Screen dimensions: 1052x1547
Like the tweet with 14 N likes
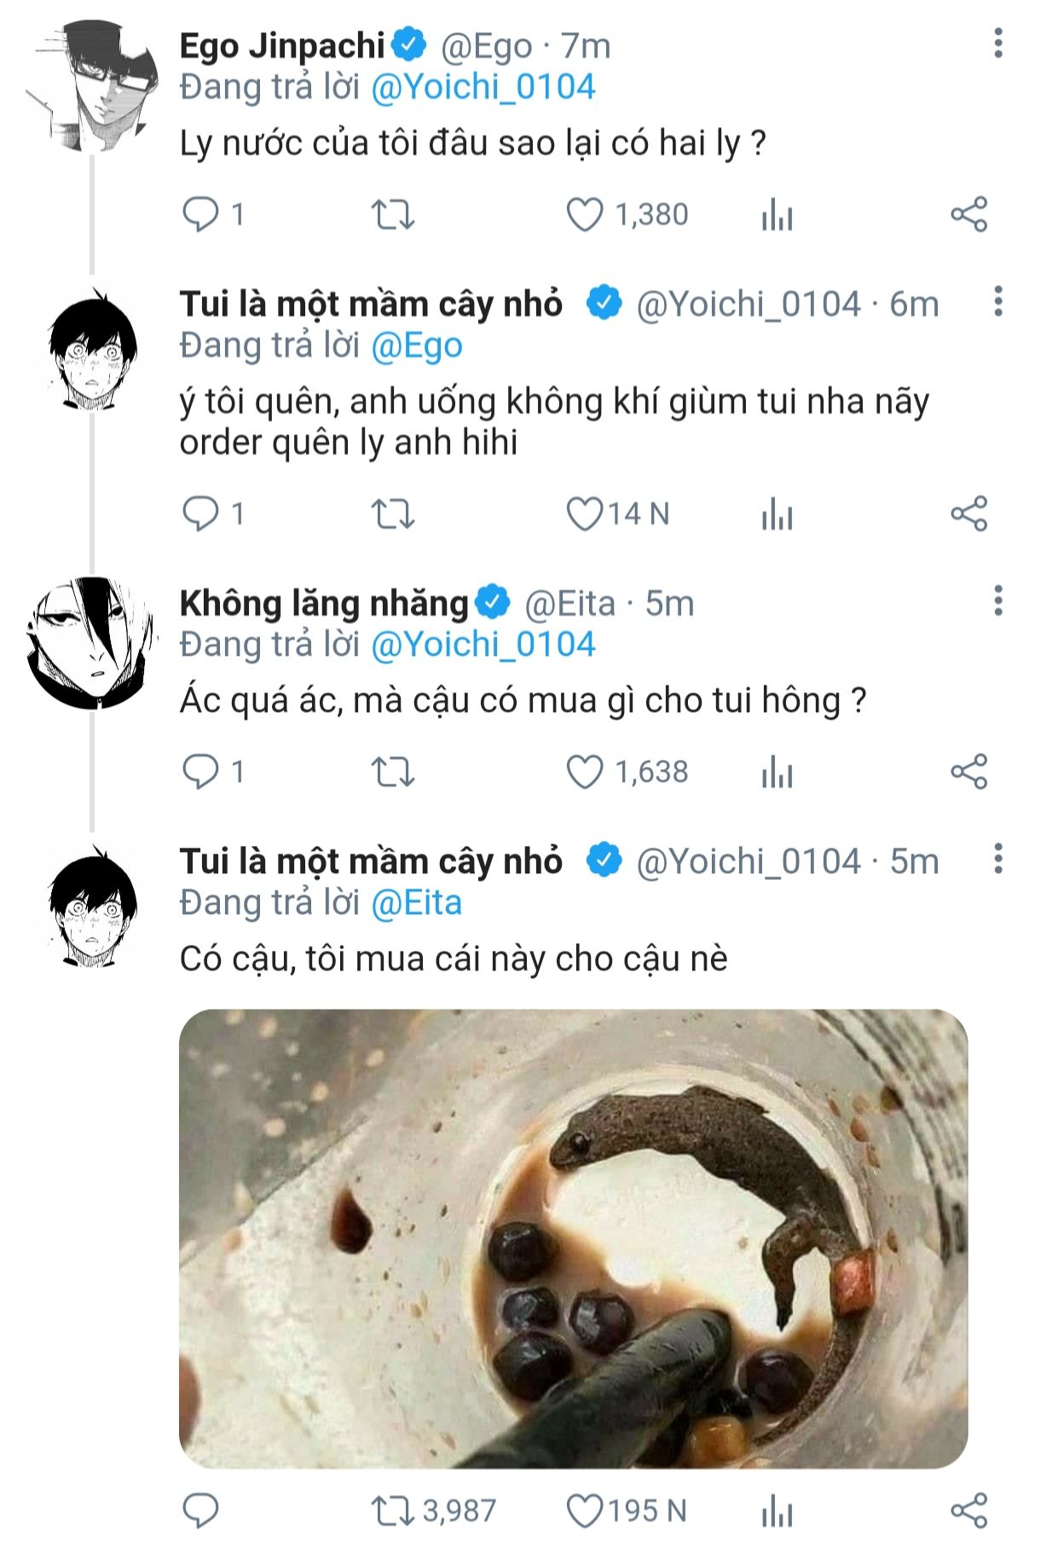pos(585,514)
